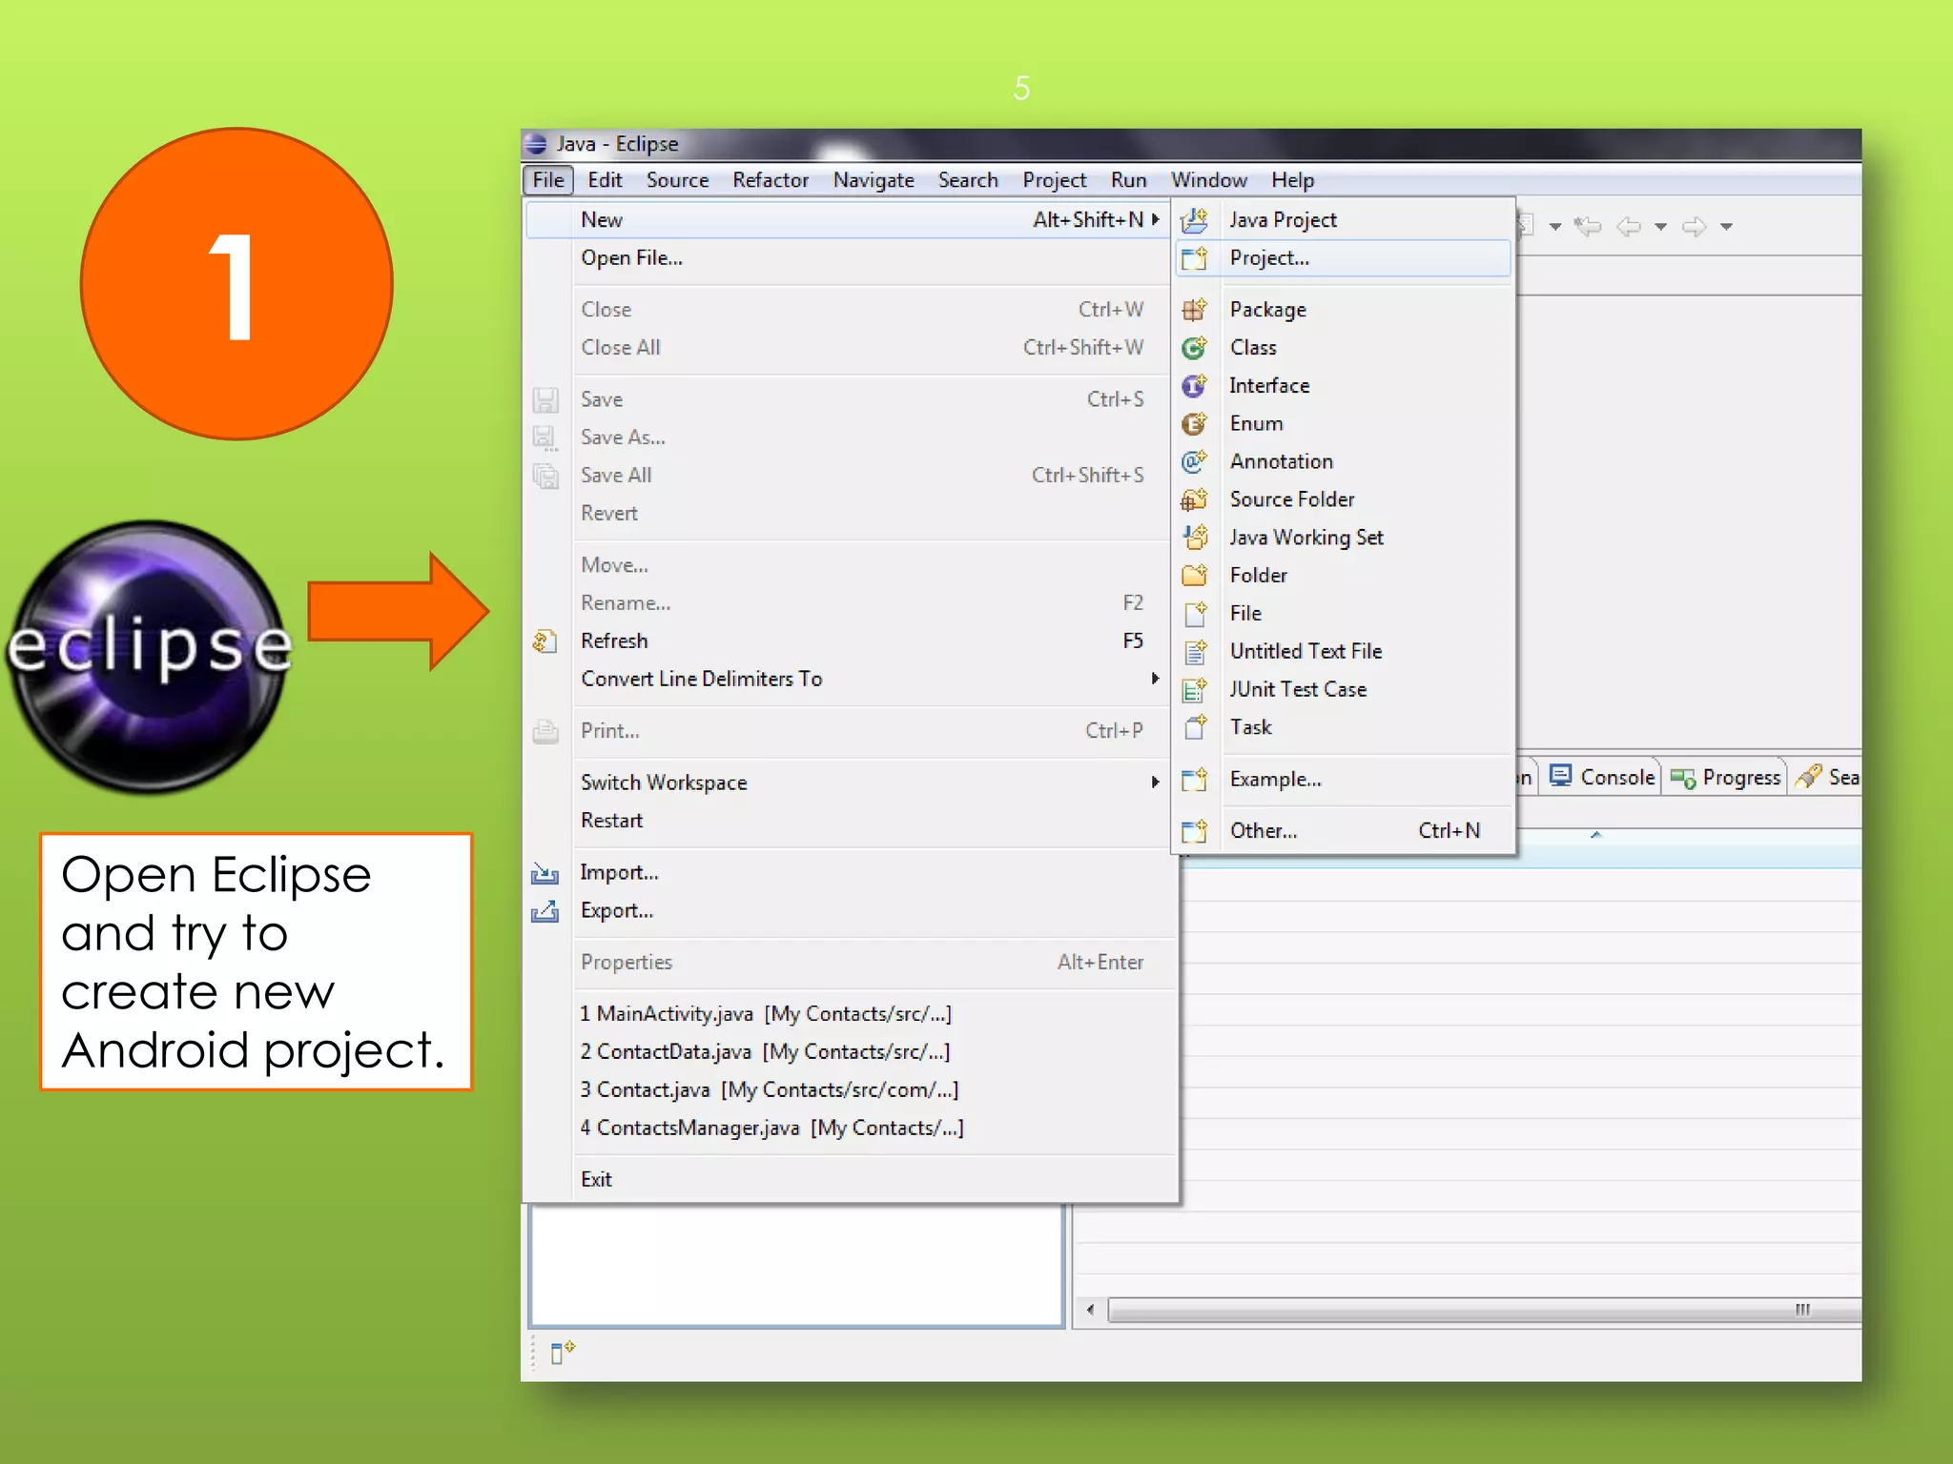This screenshot has height=1464, width=1953.
Task: Click the Folder icon in New submenu
Action: tap(1194, 575)
